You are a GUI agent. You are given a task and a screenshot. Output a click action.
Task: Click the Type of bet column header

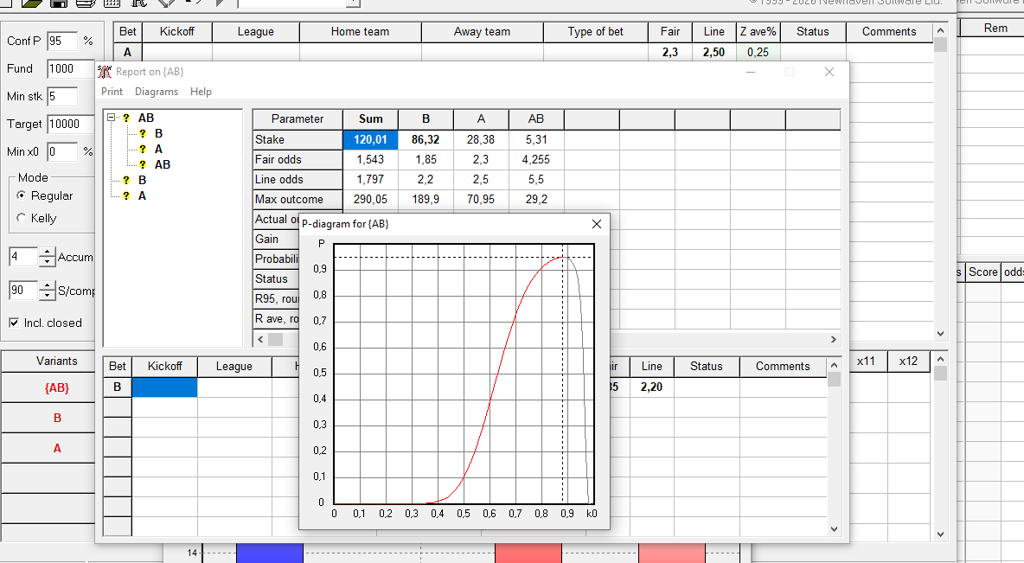(x=596, y=31)
